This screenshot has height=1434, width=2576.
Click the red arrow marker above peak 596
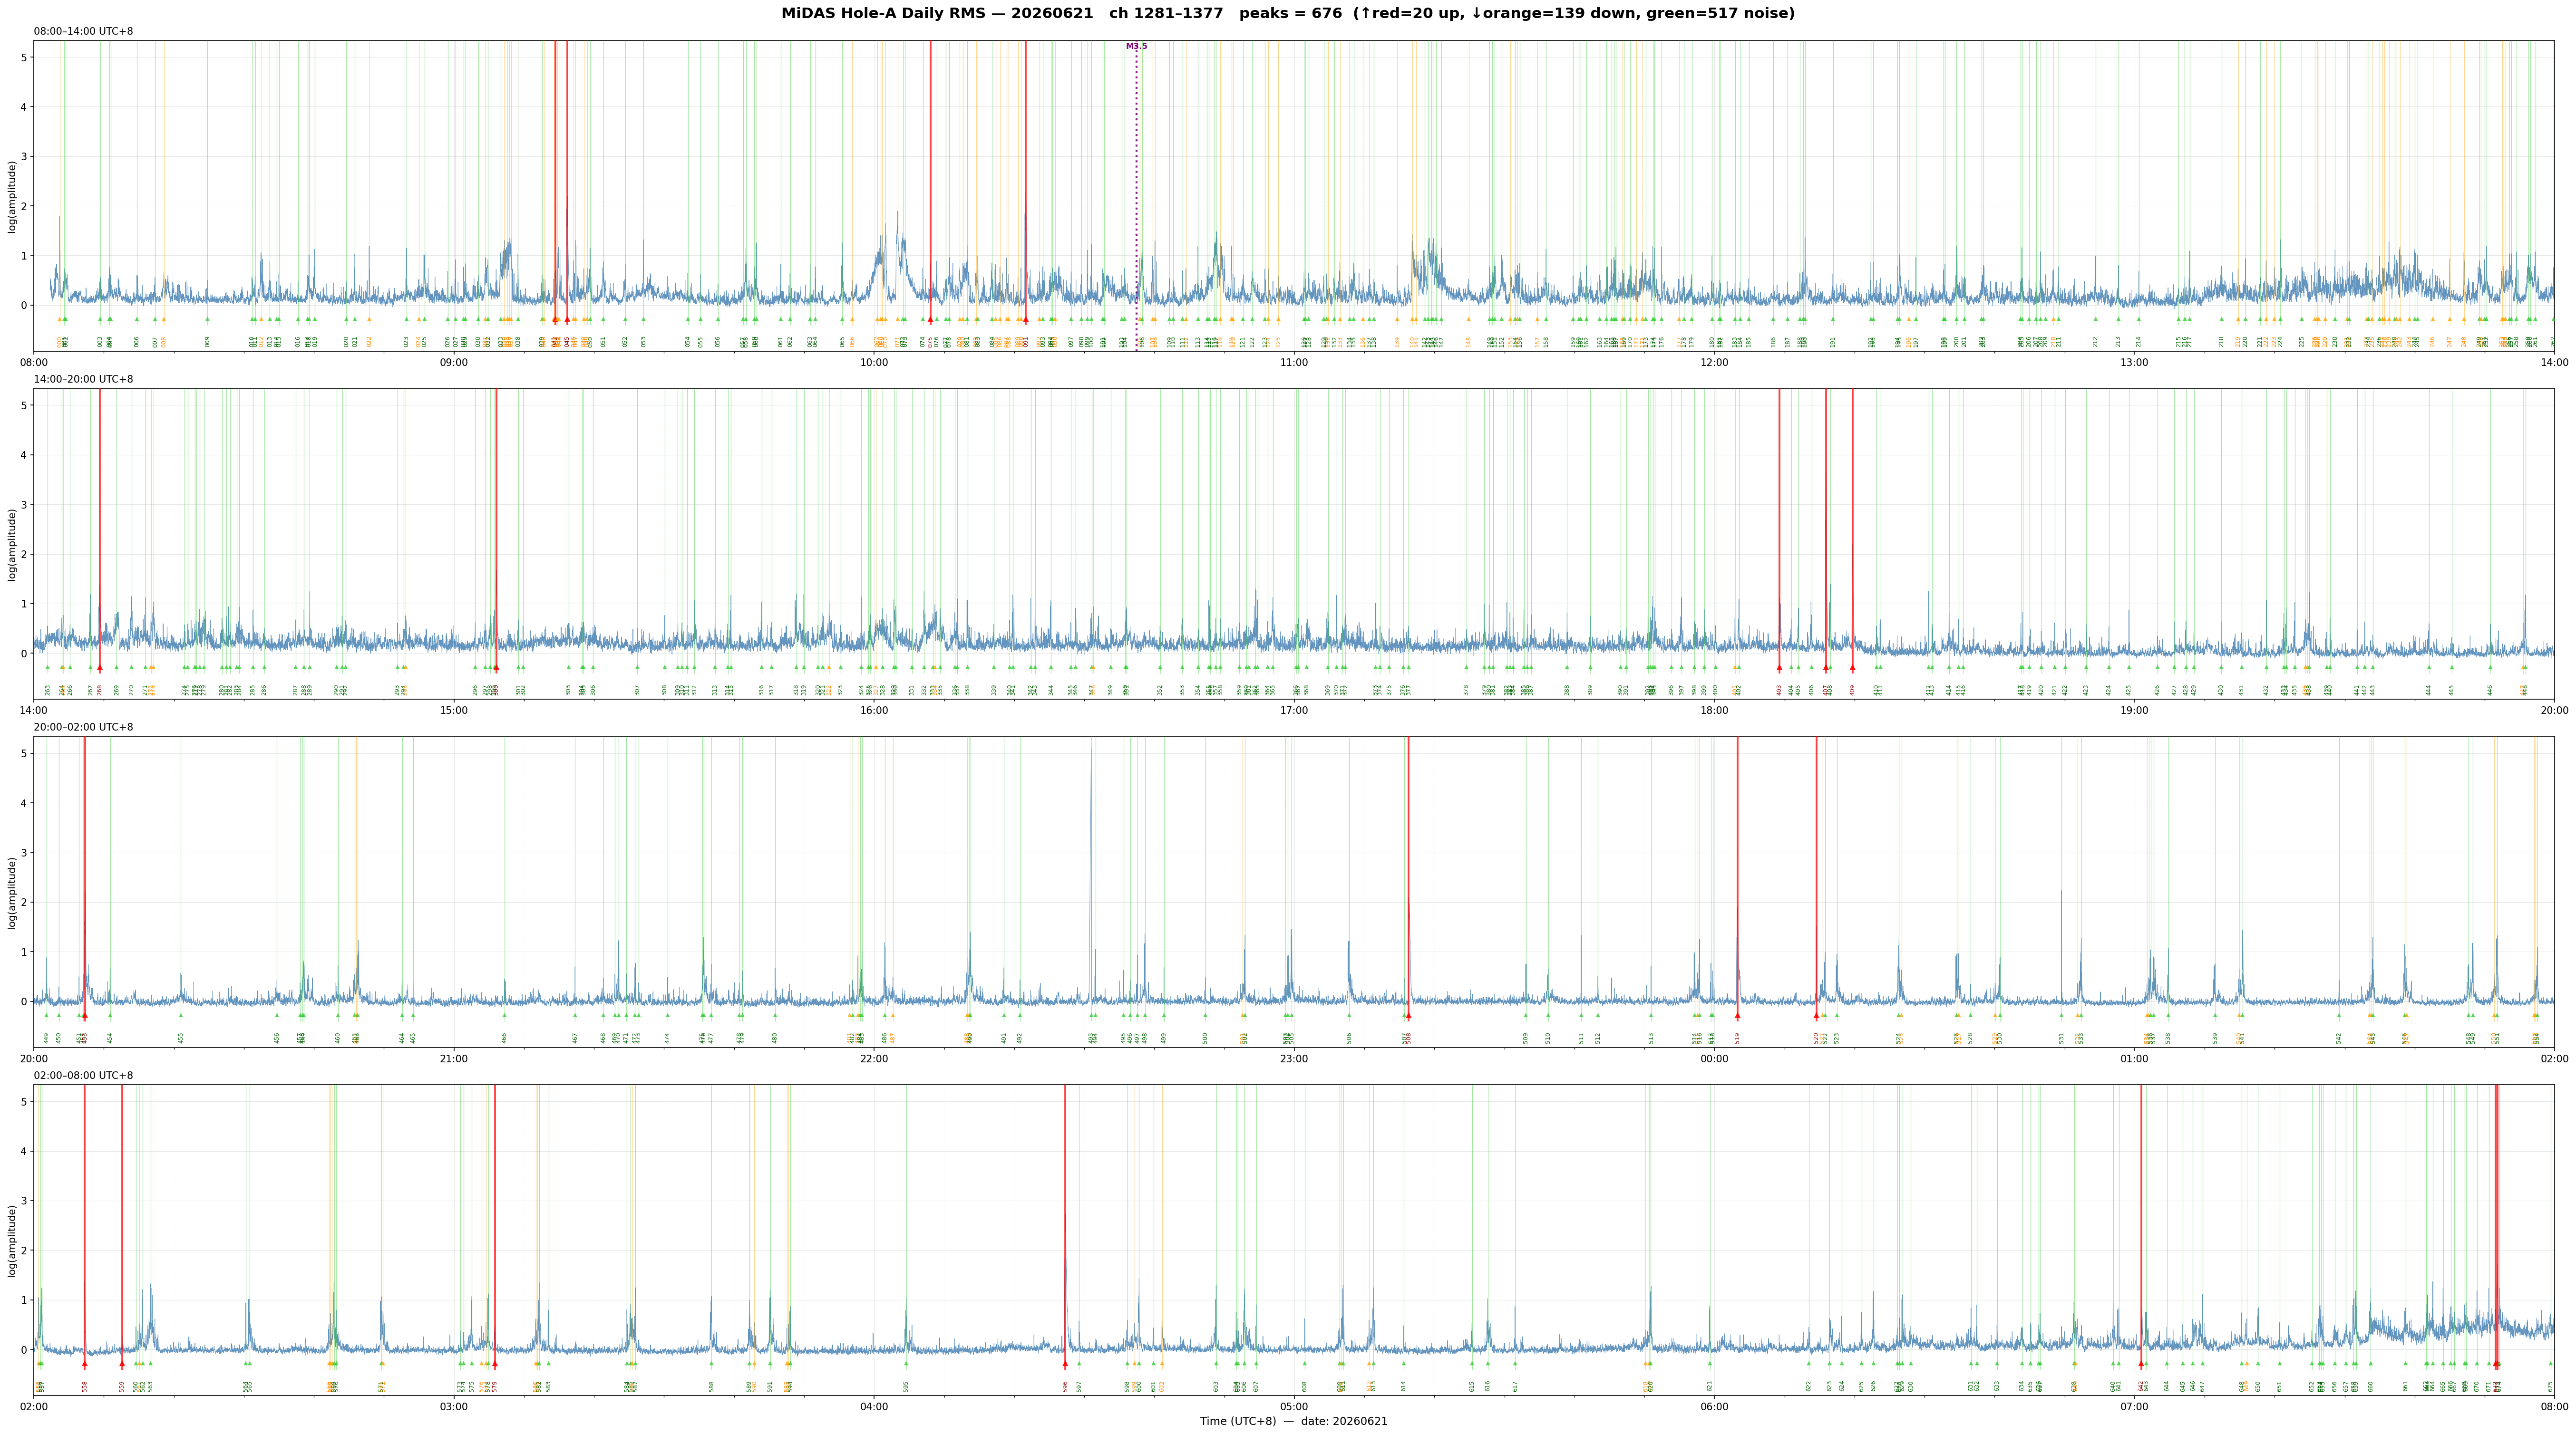(x=1065, y=1363)
